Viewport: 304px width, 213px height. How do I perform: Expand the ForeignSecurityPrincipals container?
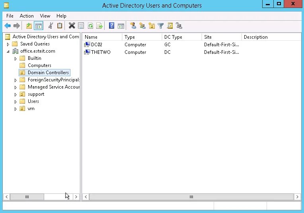(x=16, y=80)
